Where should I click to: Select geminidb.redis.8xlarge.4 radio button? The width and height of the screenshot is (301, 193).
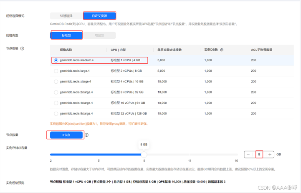pos(56,114)
